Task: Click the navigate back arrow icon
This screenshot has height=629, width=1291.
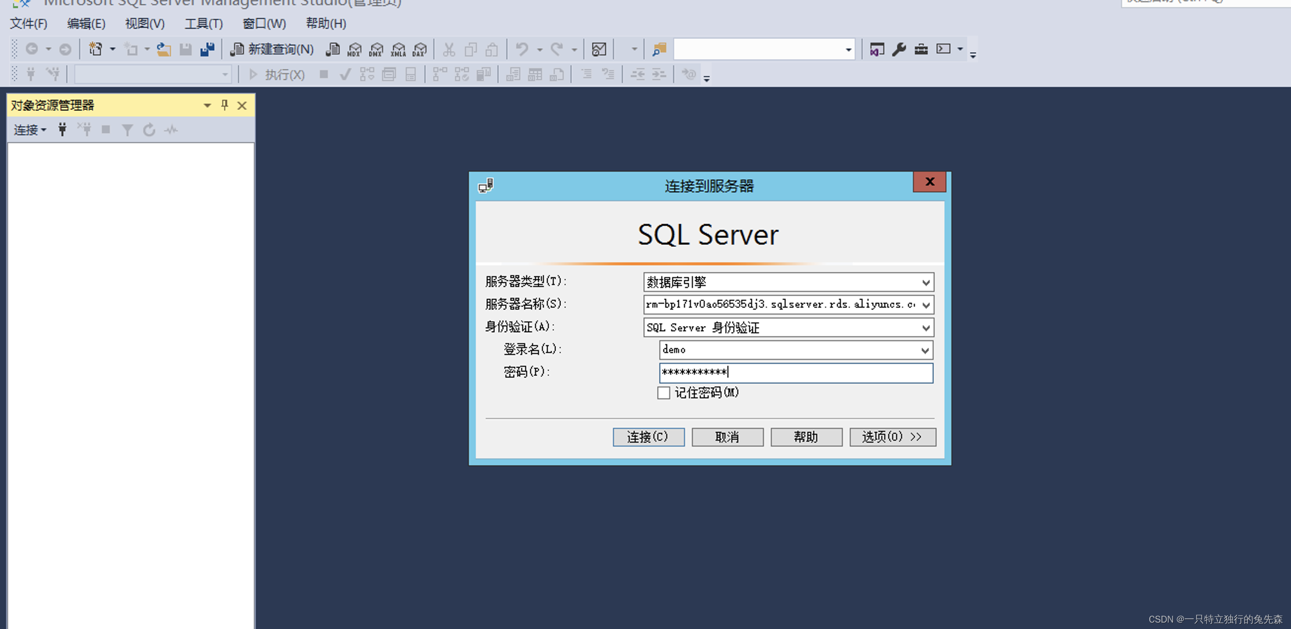Action: (32, 49)
